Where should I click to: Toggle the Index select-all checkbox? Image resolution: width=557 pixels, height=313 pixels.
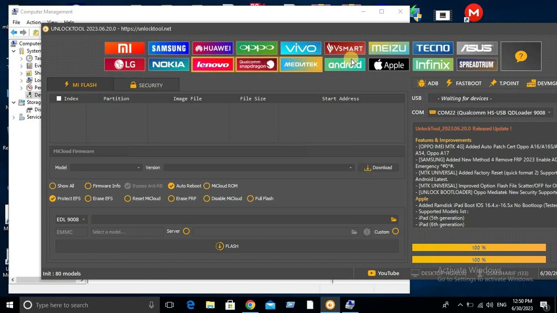[x=59, y=99]
